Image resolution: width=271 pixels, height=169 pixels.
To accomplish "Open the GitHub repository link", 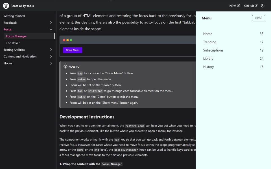I will tap(249, 5).
